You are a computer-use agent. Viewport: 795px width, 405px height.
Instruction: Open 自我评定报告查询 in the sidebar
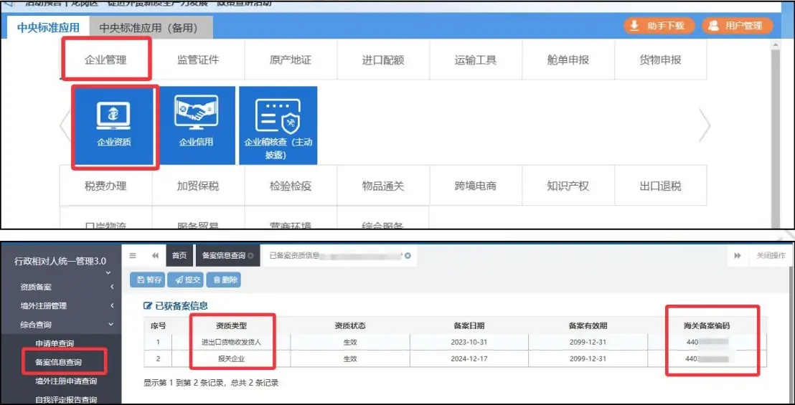click(66, 399)
